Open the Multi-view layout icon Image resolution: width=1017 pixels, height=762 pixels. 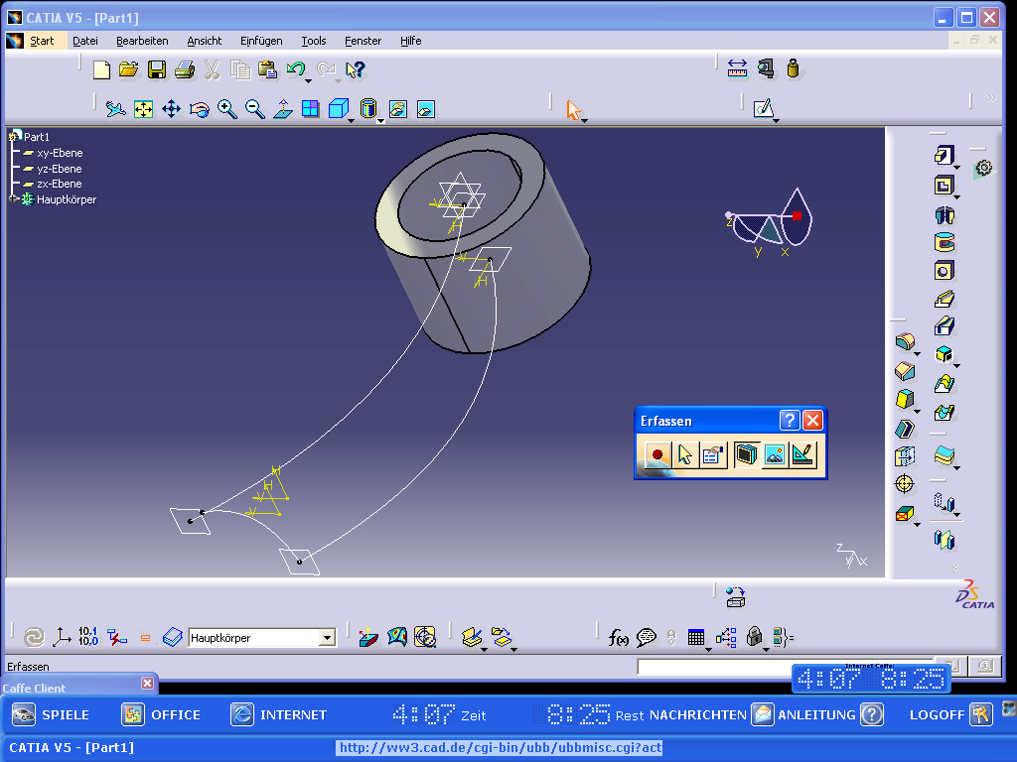click(x=311, y=109)
